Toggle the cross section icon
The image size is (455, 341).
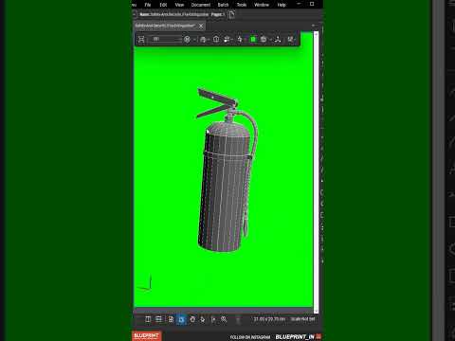264,40
